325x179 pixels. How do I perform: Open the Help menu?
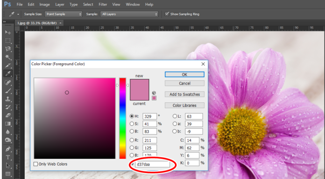[149, 4]
